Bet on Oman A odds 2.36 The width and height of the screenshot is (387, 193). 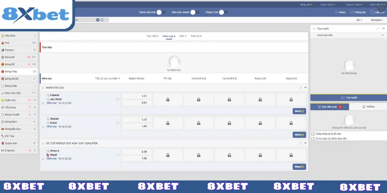137,152
